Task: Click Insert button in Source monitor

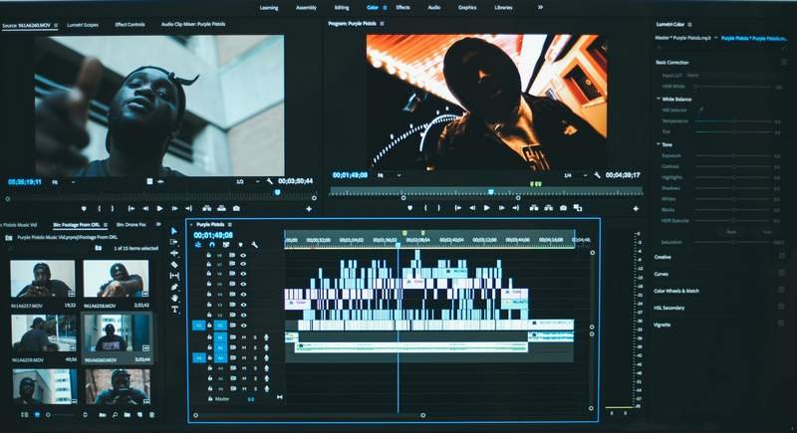Action: [x=206, y=208]
